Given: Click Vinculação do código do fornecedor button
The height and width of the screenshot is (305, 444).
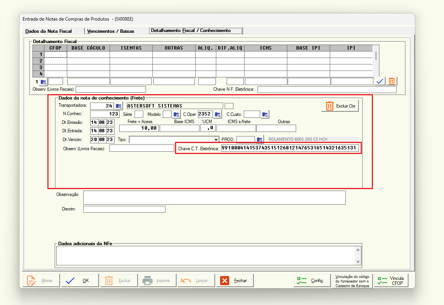Looking at the screenshot, I should coord(352,281).
